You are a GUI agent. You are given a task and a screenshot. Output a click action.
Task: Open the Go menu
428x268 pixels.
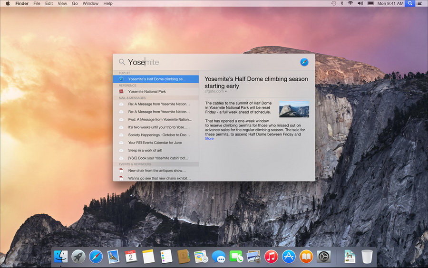(75, 3)
